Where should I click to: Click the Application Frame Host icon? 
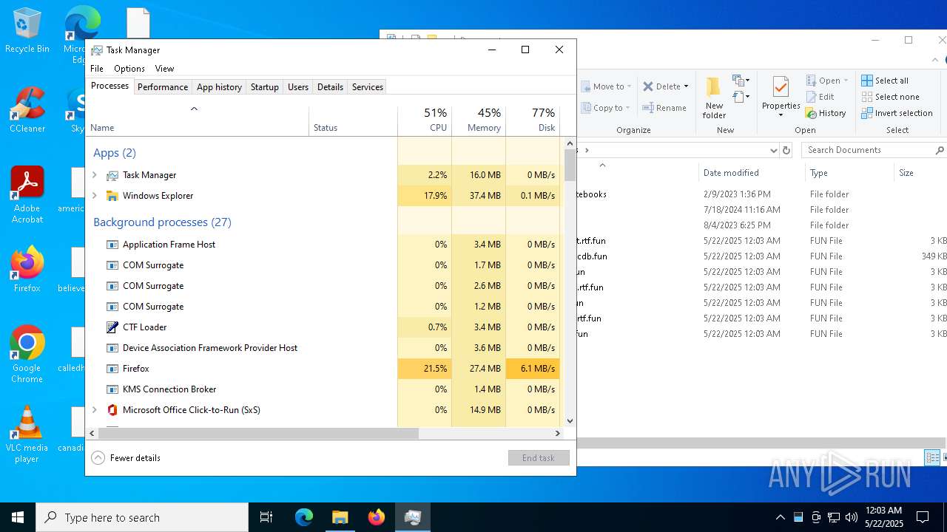(112, 245)
